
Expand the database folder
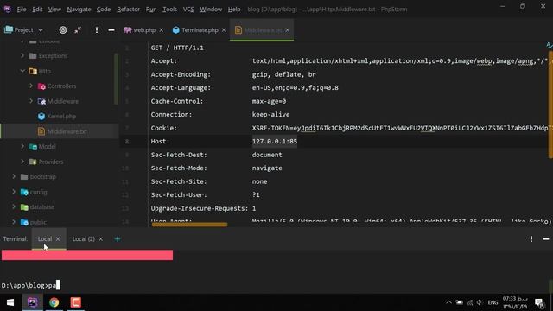pyautogui.click(x=14, y=206)
